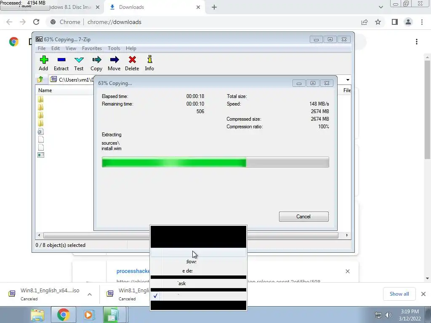Image resolution: width=431 pixels, height=323 pixels.
Task: Cancel the 63% Copying operation
Action: (303, 217)
